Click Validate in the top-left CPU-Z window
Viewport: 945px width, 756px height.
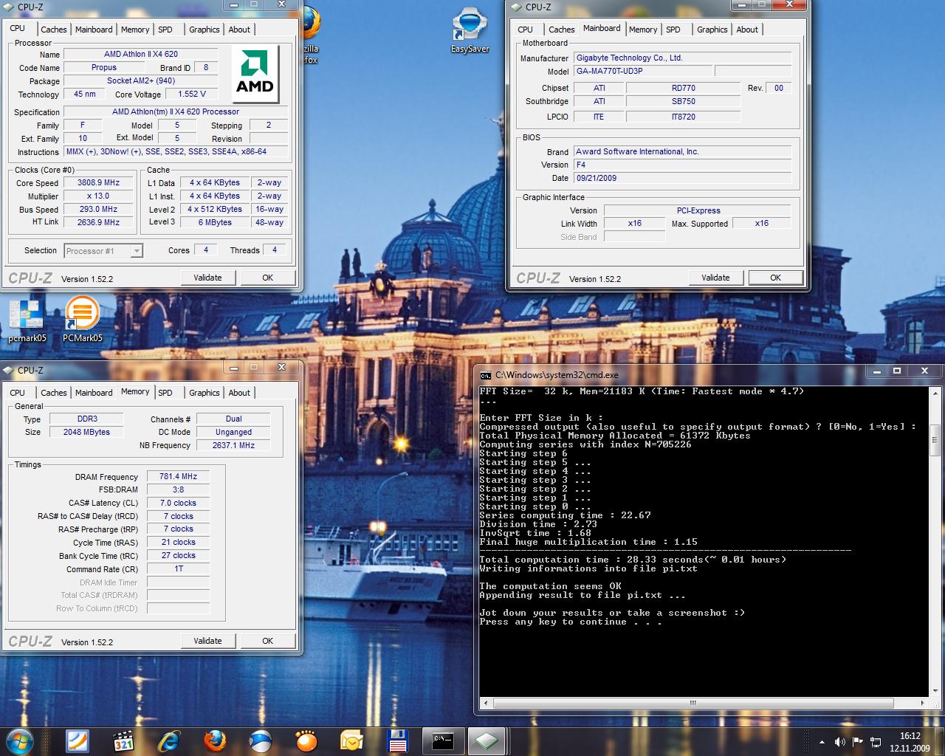click(x=207, y=278)
